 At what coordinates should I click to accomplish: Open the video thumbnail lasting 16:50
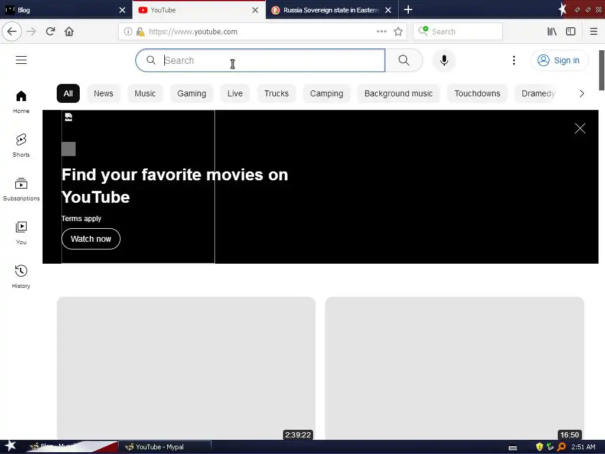tap(454, 369)
